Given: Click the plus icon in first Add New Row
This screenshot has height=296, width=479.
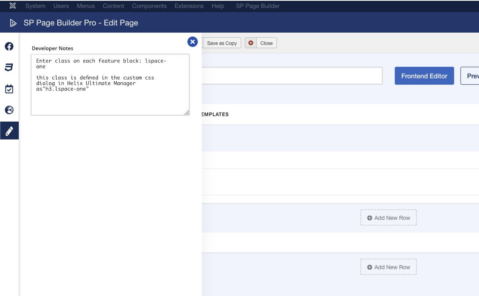Looking at the screenshot, I should point(370,218).
